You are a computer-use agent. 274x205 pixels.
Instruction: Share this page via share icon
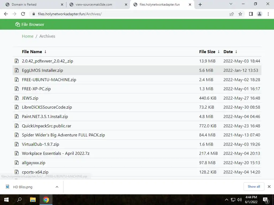pyautogui.click(x=232, y=14)
